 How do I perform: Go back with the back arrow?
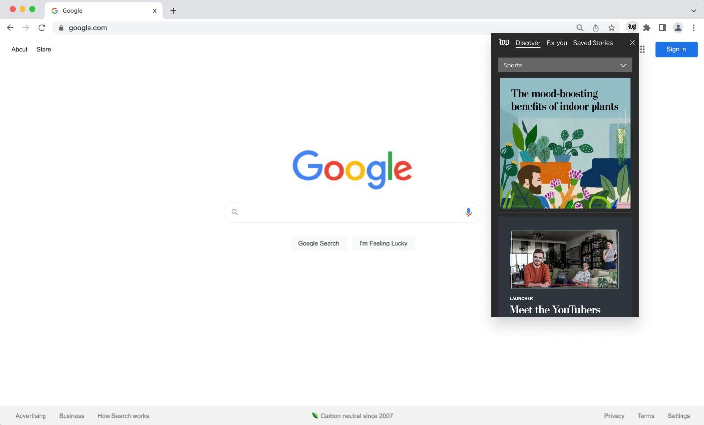10,28
